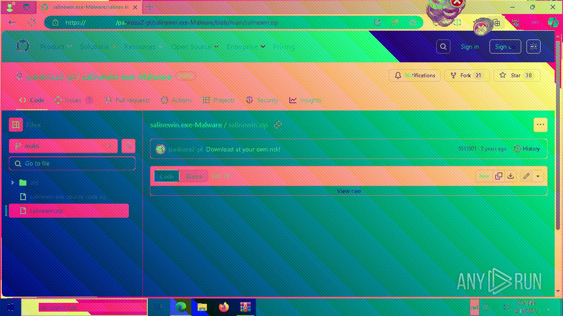The image size is (563, 316).
Task: Open the Security tab
Action: point(262,100)
